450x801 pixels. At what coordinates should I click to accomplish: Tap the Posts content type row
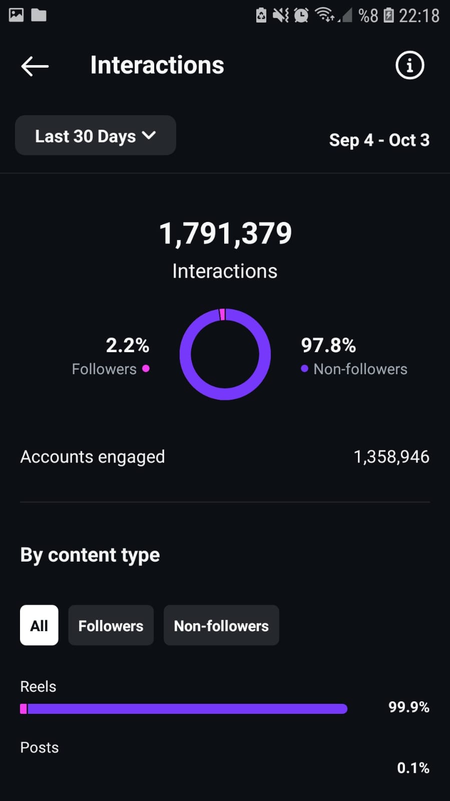point(225,757)
